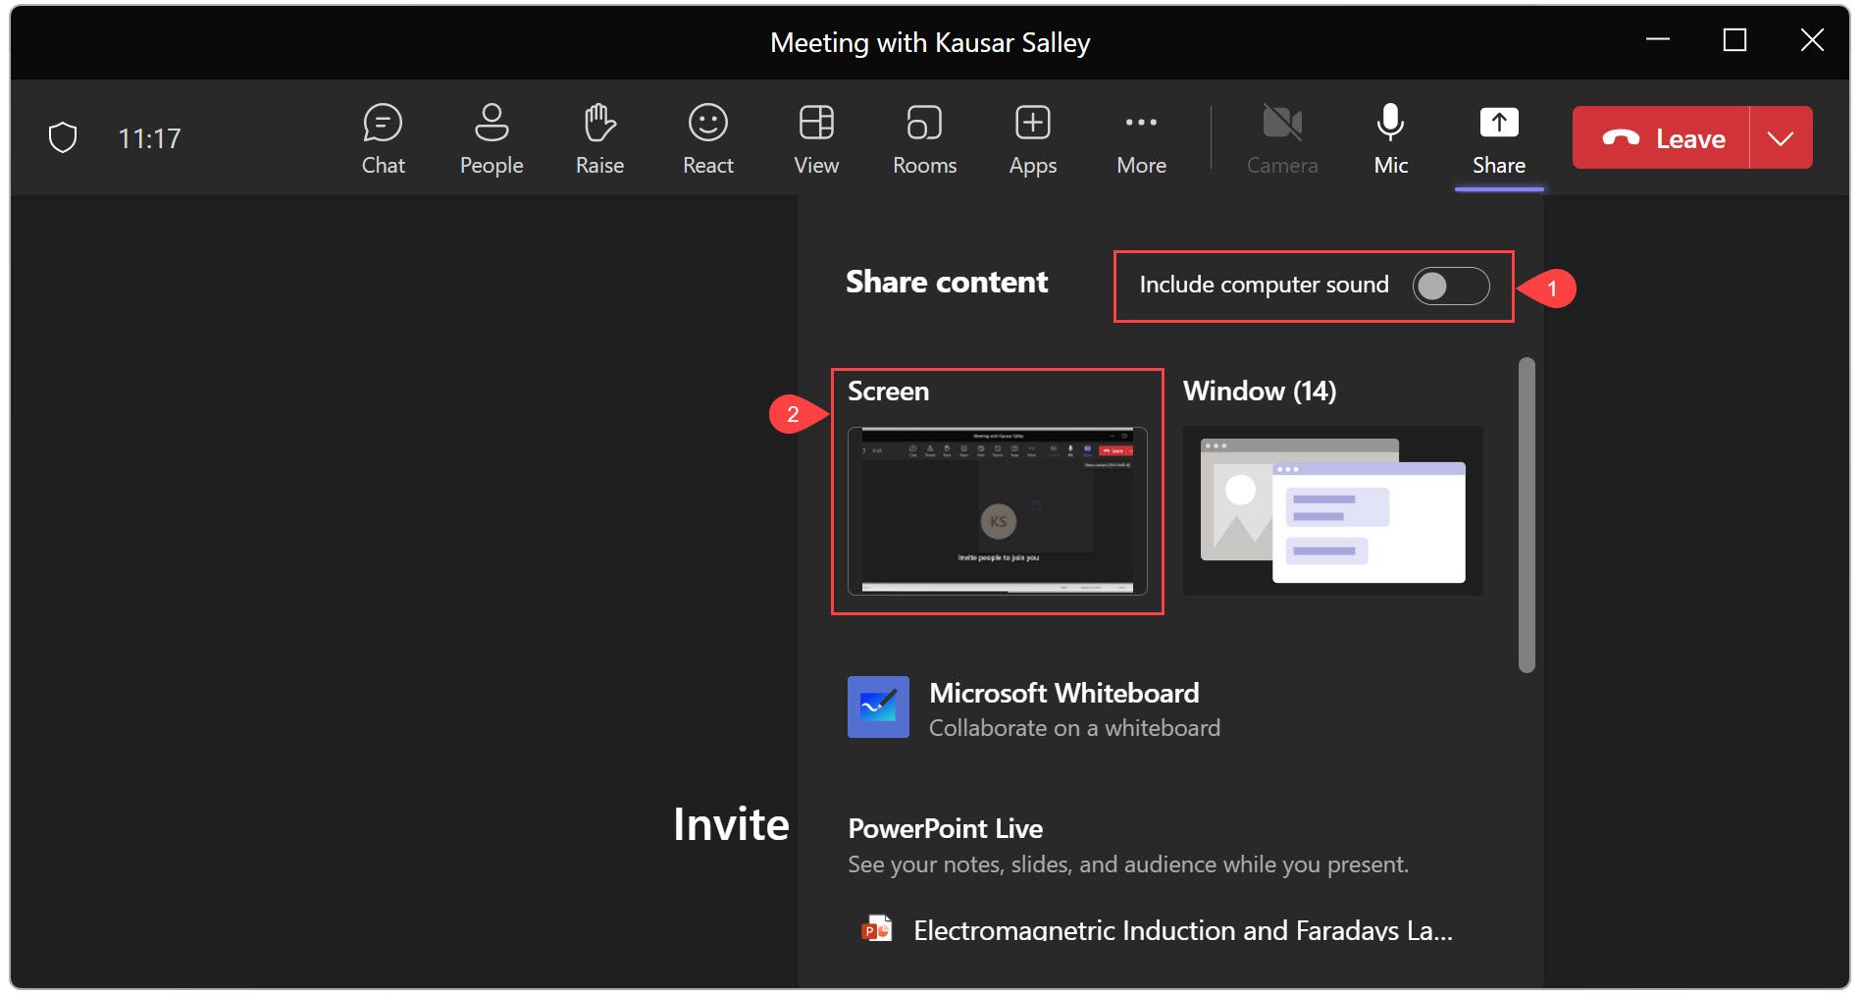Turn on the Camera
Image resolution: width=1864 pixels, height=994 pixels.
(1281, 137)
